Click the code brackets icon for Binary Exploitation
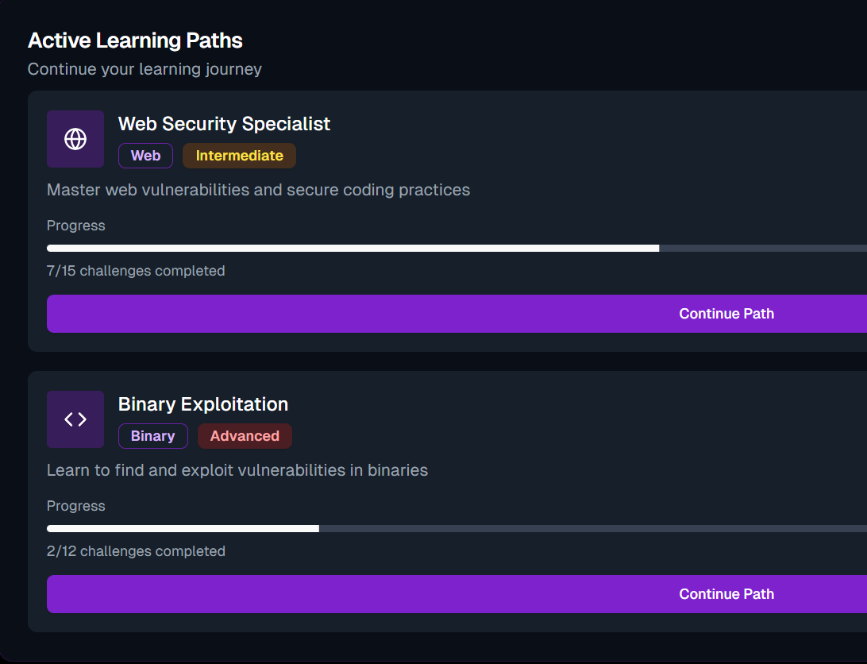867x664 pixels. pyautogui.click(x=75, y=419)
